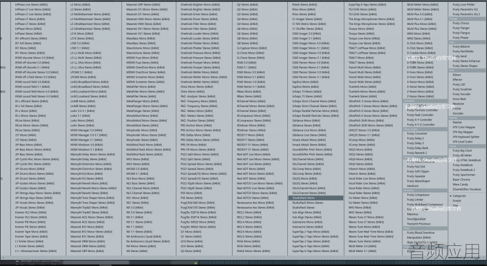Click the horizontal scrollbar left arrow
The width and height of the screenshot is (487, 266).
3,257
